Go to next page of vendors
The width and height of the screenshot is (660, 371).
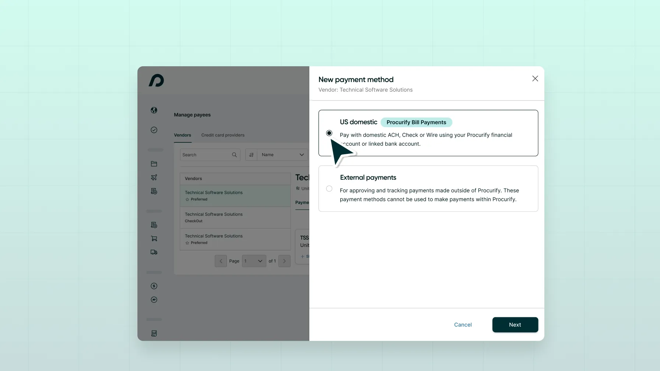point(284,261)
